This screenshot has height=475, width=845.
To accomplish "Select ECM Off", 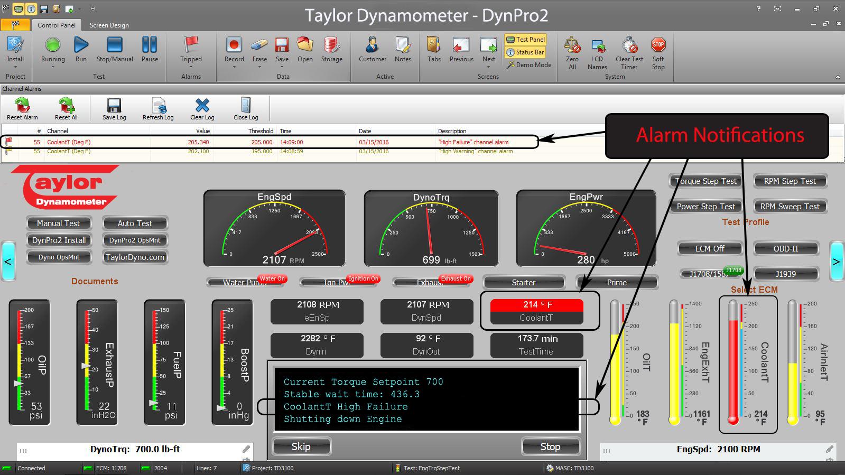I will (710, 248).
